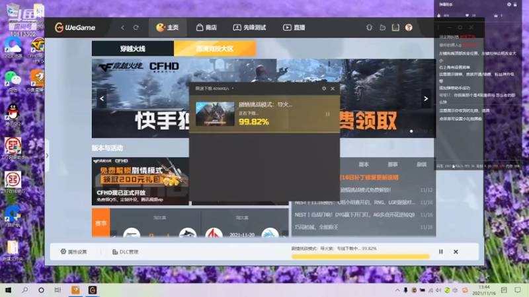Switch news list to 赛事 tab
The height and width of the screenshot is (297, 529).
(x=393, y=164)
